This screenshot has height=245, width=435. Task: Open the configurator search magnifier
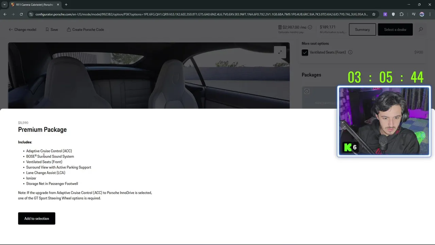click(421, 30)
